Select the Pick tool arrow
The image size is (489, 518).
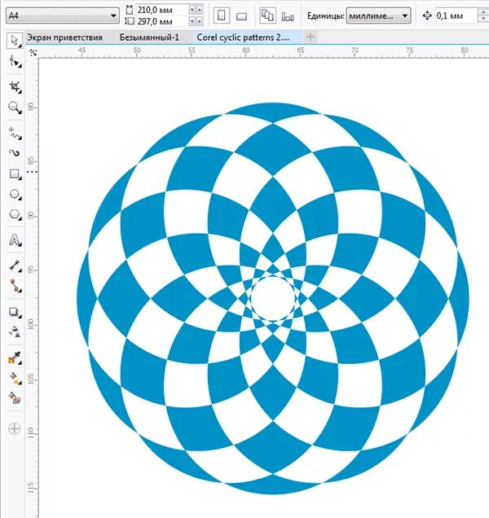coord(15,41)
